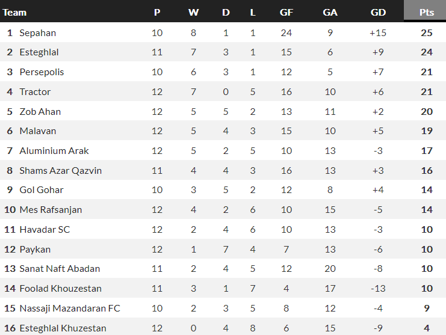Open the Esteghlal team page
Viewport: 446px width, 335px height.
click(39, 52)
